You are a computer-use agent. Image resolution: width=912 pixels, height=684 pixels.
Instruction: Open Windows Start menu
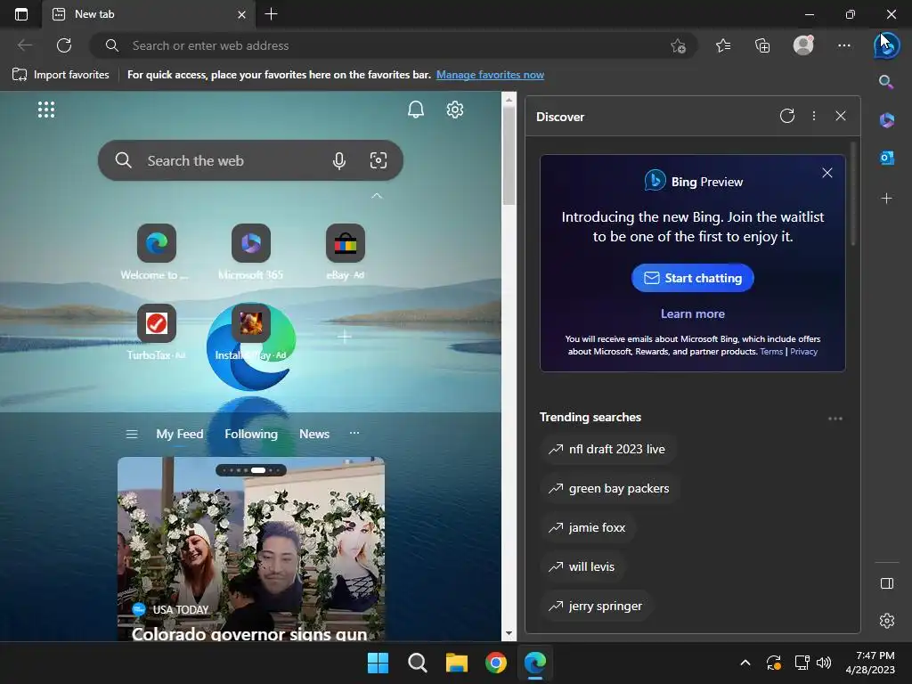[x=378, y=663]
